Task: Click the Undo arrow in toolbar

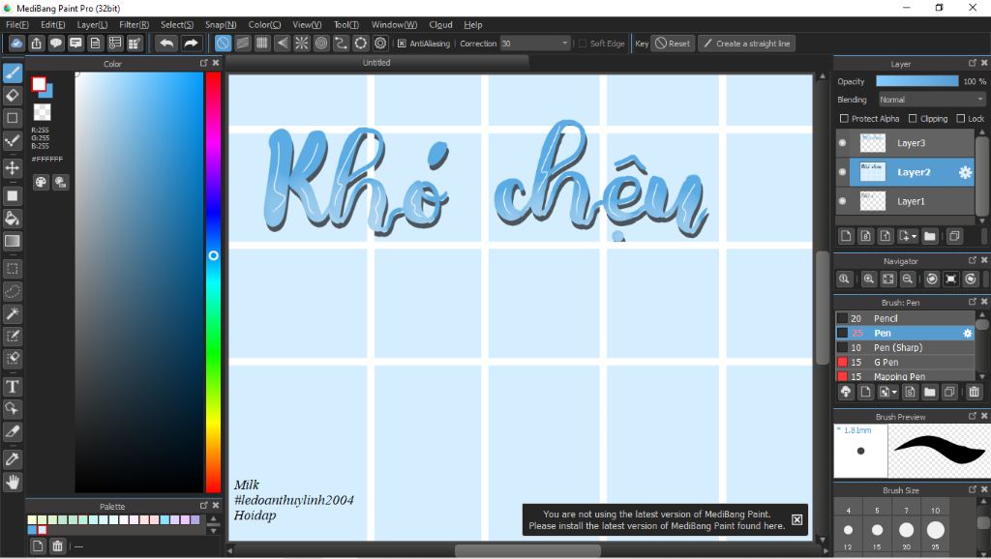Action: coord(166,43)
